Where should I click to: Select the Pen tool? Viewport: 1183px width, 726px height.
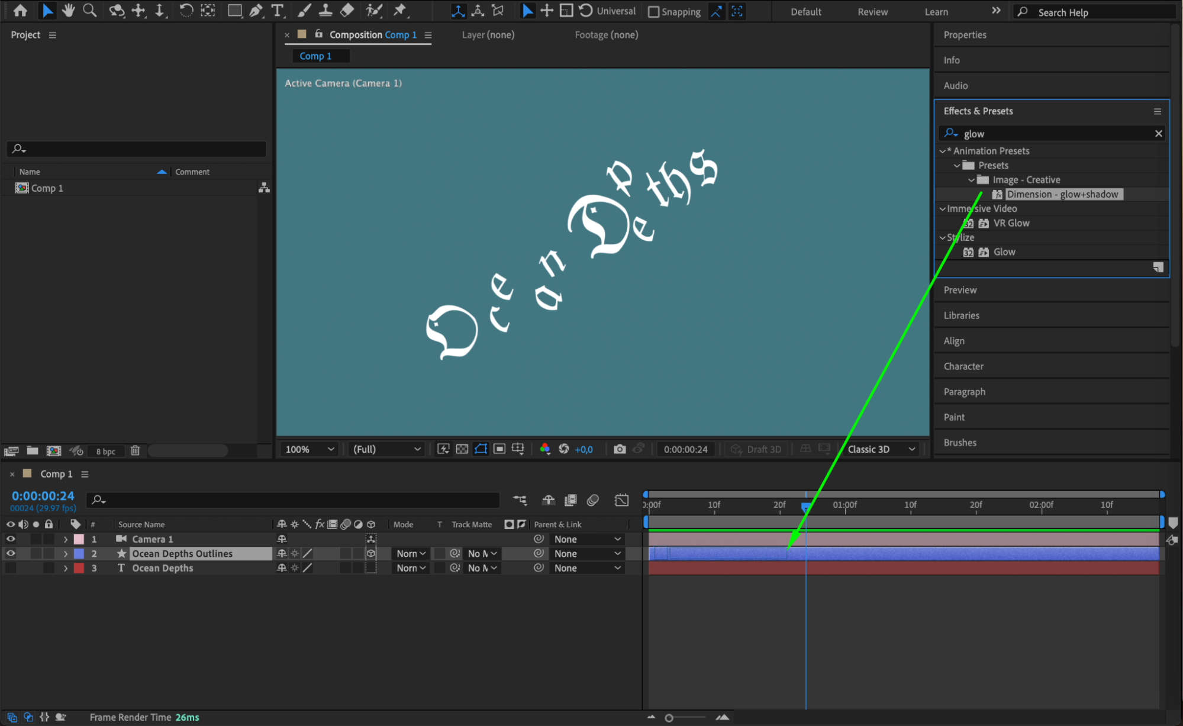pyautogui.click(x=256, y=10)
